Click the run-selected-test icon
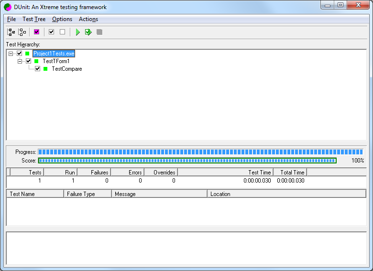373x271 pixels. [x=88, y=32]
